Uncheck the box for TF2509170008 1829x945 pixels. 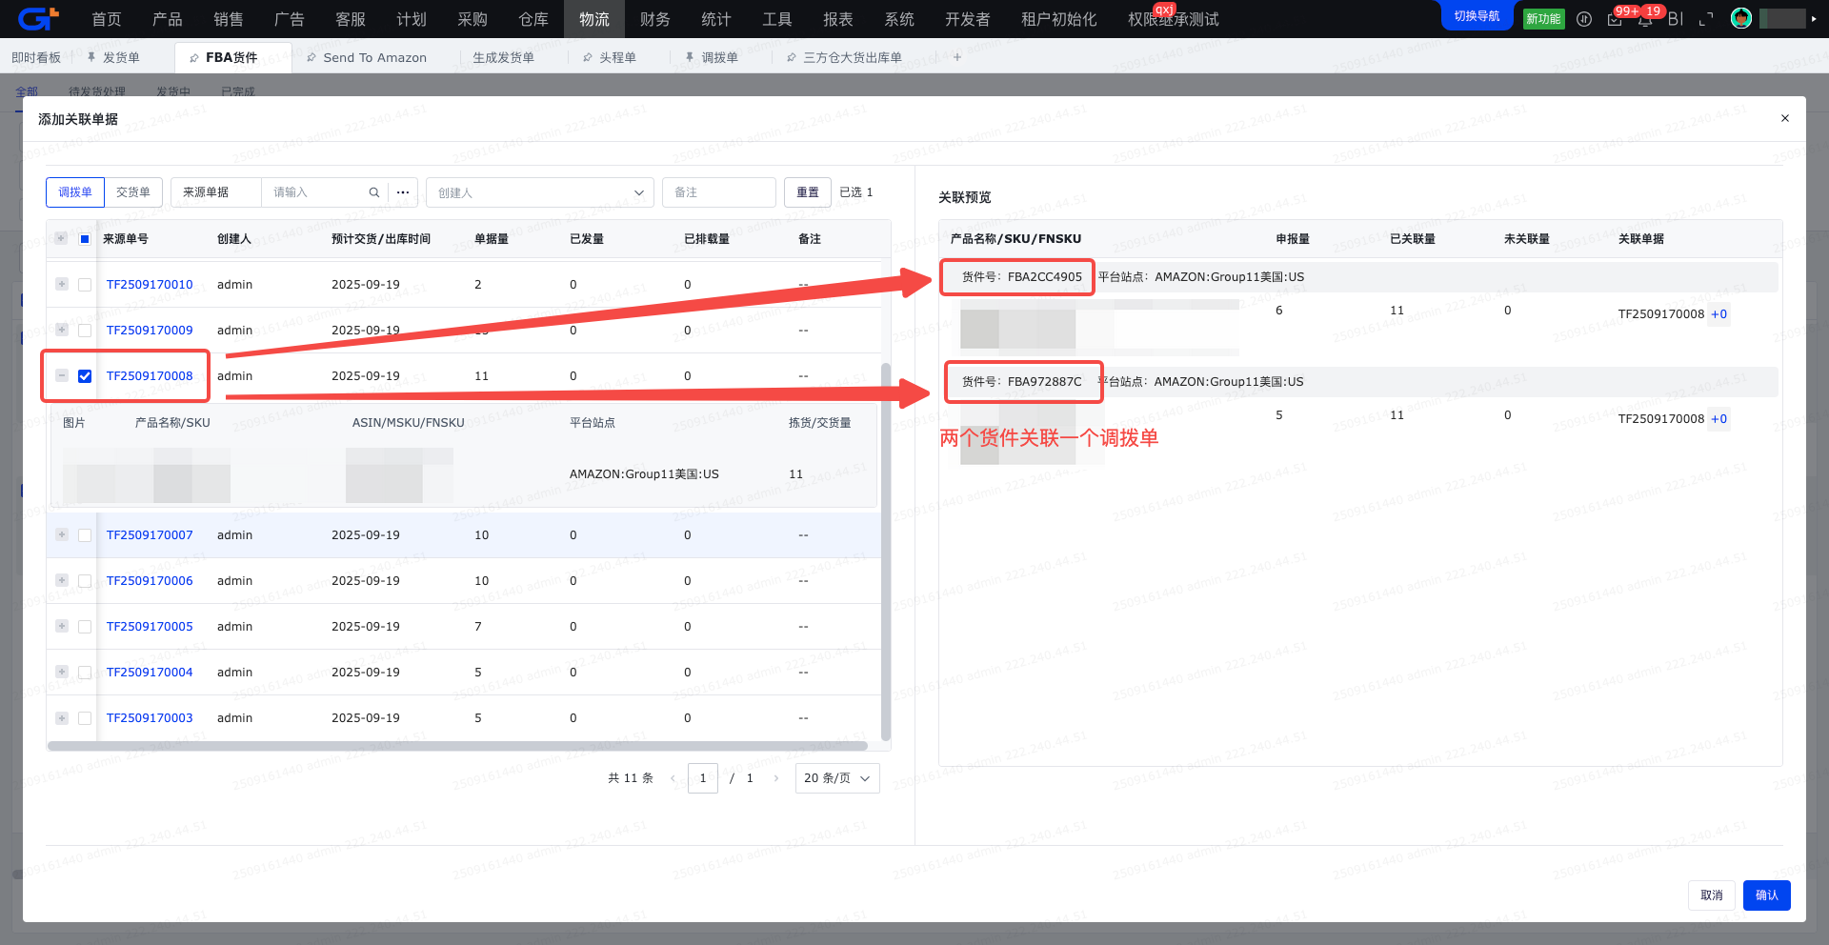(x=85, y=376)
